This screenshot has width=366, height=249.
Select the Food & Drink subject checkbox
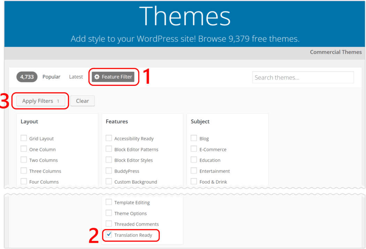click(194, 181)
